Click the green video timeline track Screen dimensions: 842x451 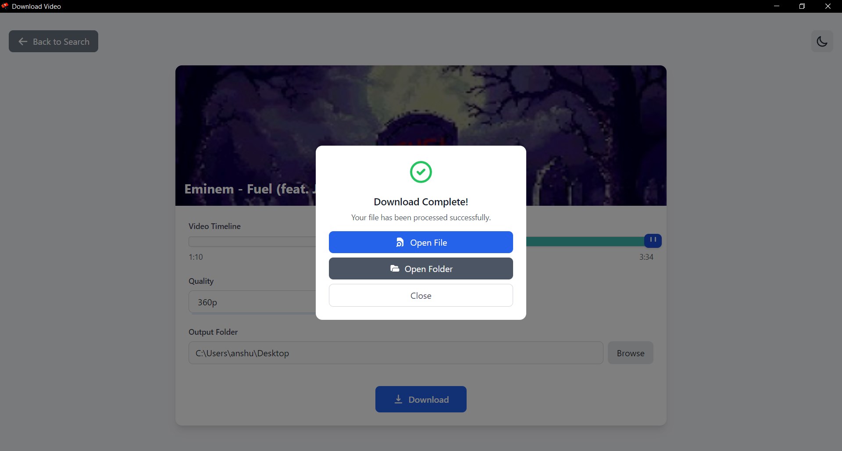pyautogui.click(x=585, y=241)
